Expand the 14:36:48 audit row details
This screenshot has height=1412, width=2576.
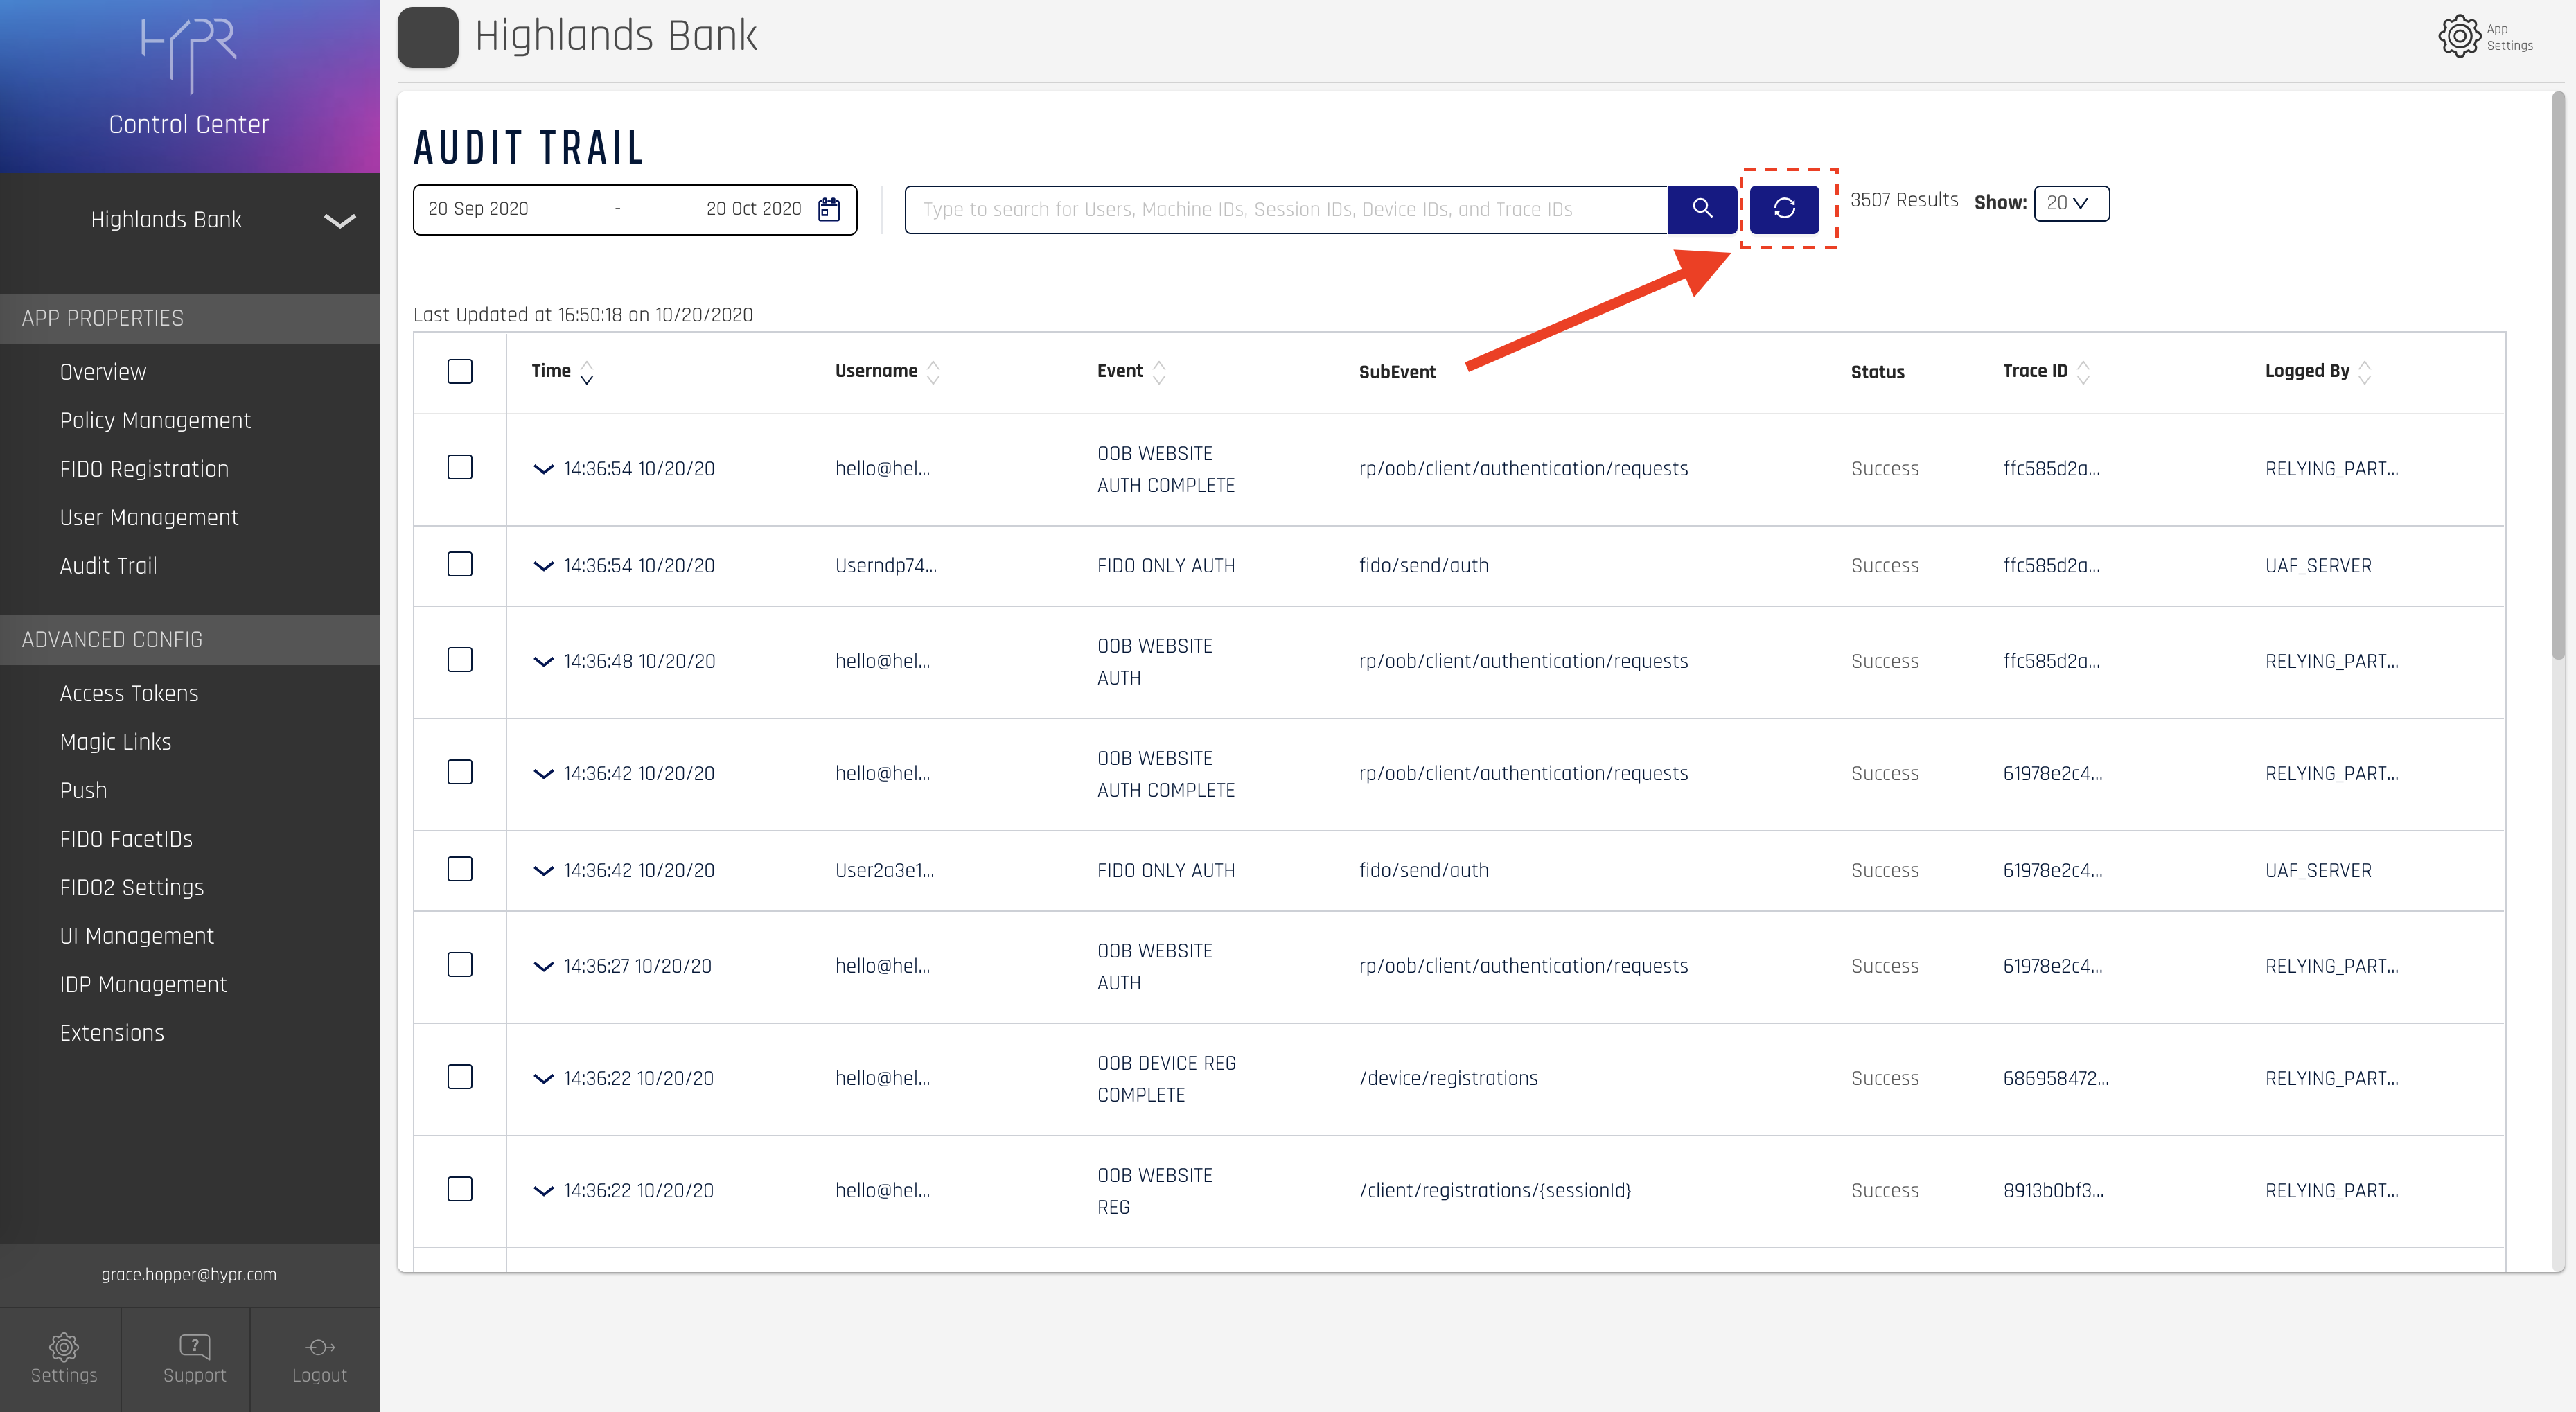coord(543,661)
